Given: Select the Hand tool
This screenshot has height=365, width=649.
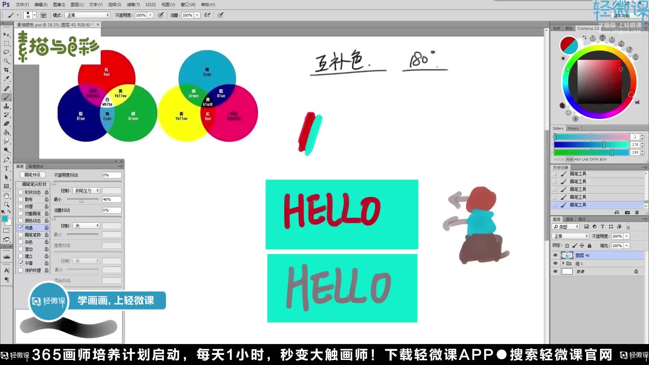Looking at the screenshot, I should (6, 196).
